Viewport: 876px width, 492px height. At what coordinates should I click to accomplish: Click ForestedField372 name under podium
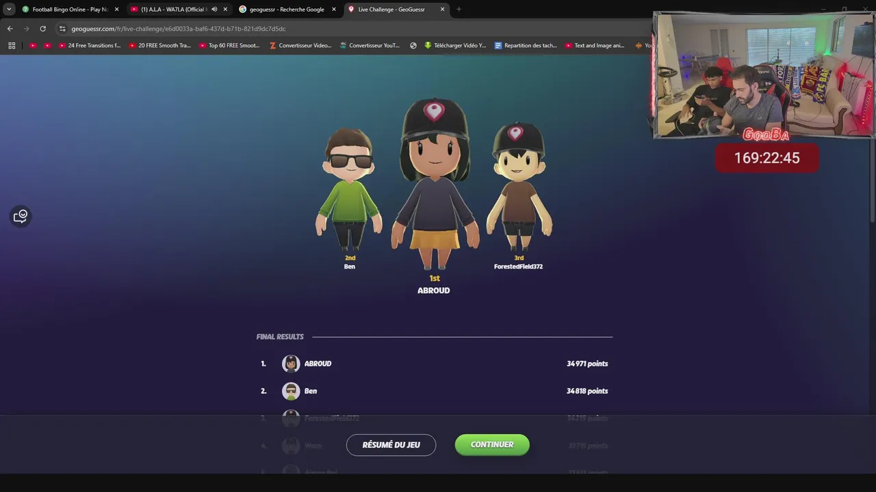click(x=519, y=266)
